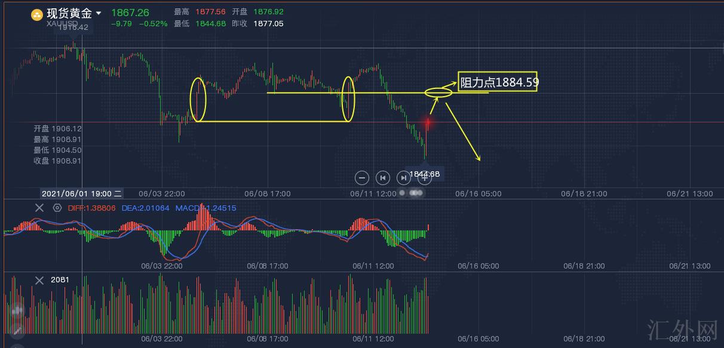The height and width of the screenshot is (348, 724).
Task: Close the volume indicator panel
Action: [39, 280]
